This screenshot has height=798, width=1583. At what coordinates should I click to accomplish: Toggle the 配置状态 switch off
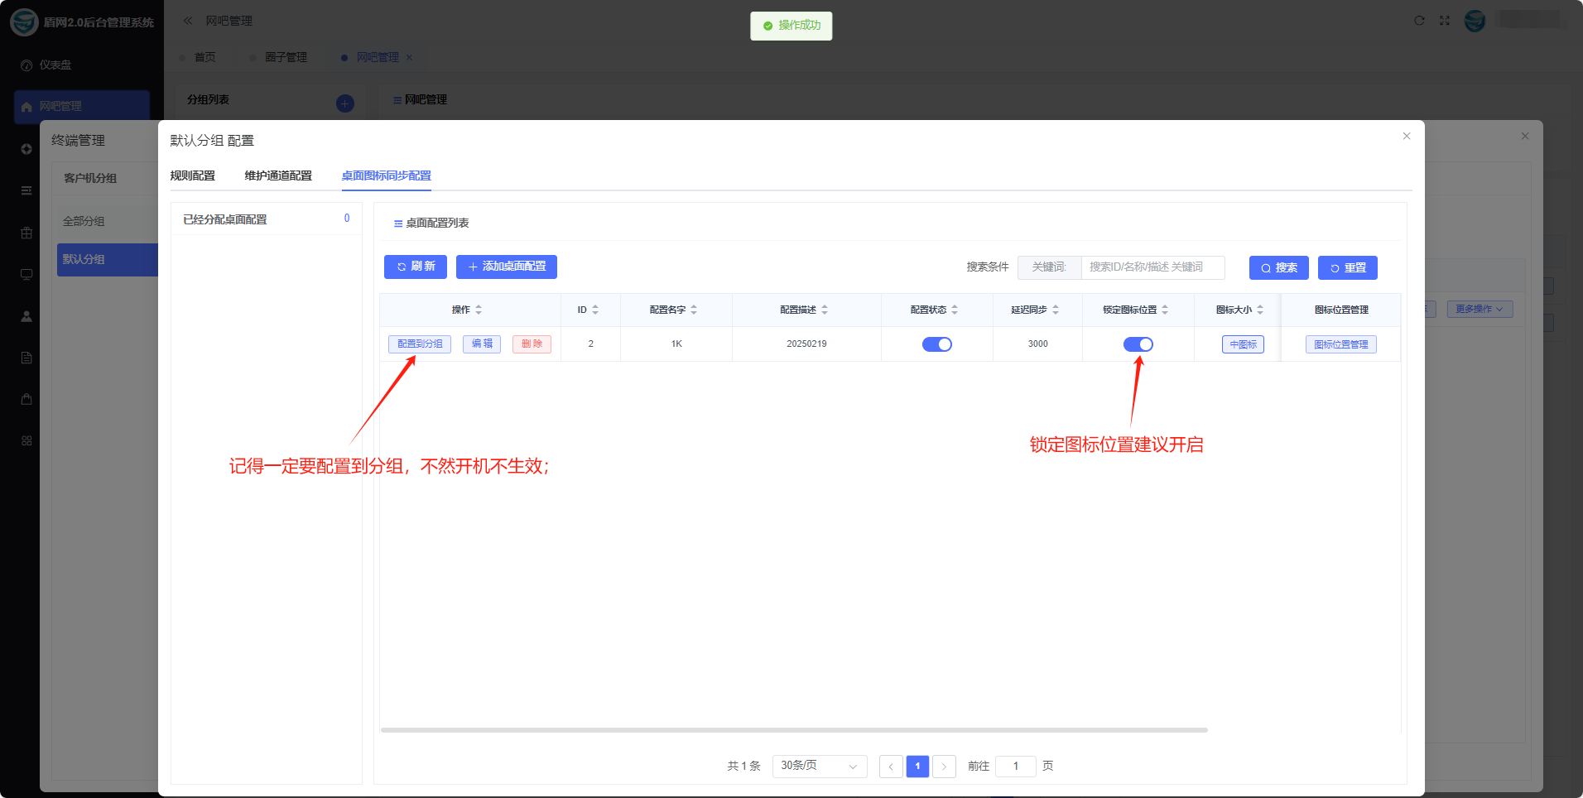coord(937,344)
